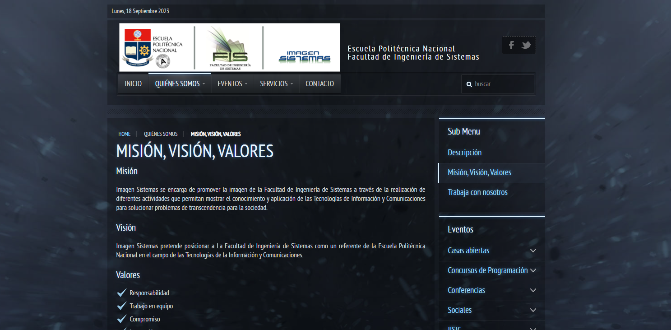The height and width of the screenshot is (330, 671).
Task: Click the Home breadcrumb link
Action: pos(124,134)
